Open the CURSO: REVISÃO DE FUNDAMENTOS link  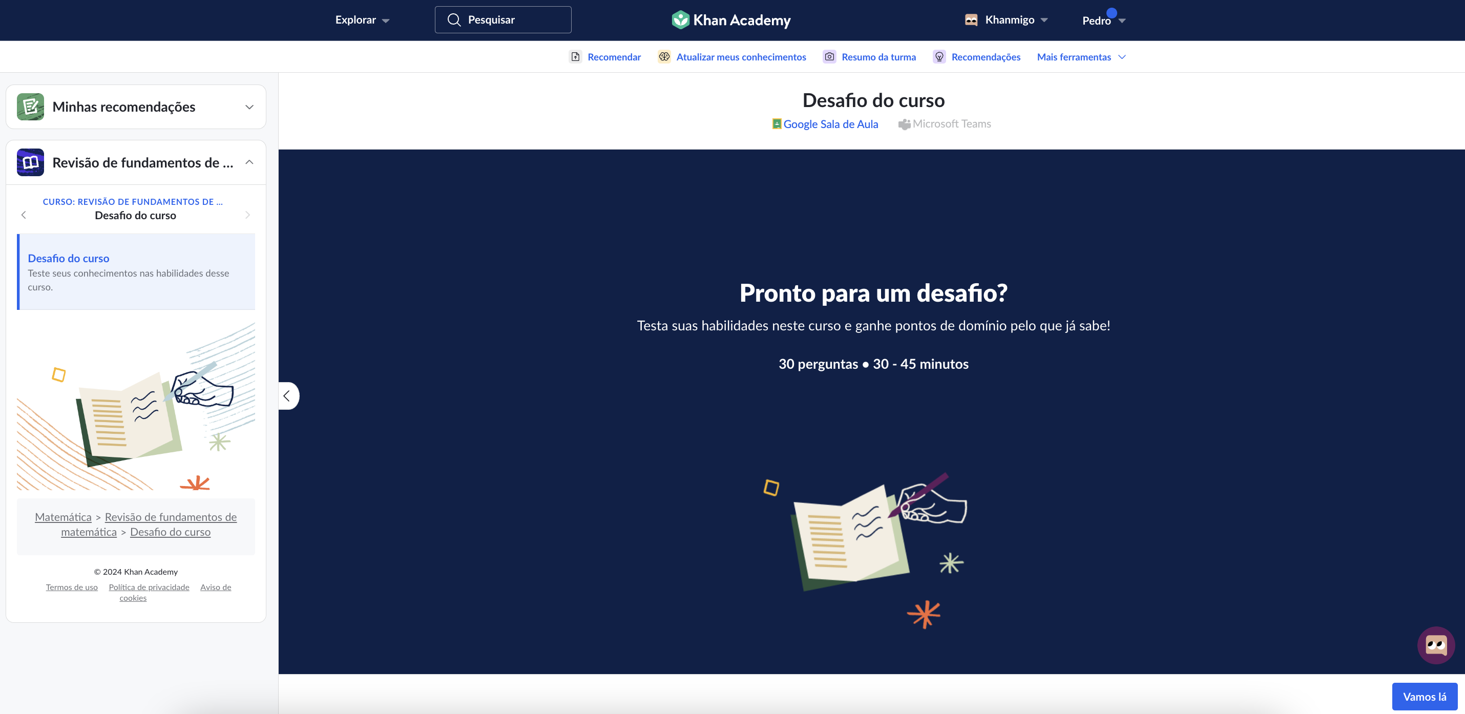click(133, 202)
